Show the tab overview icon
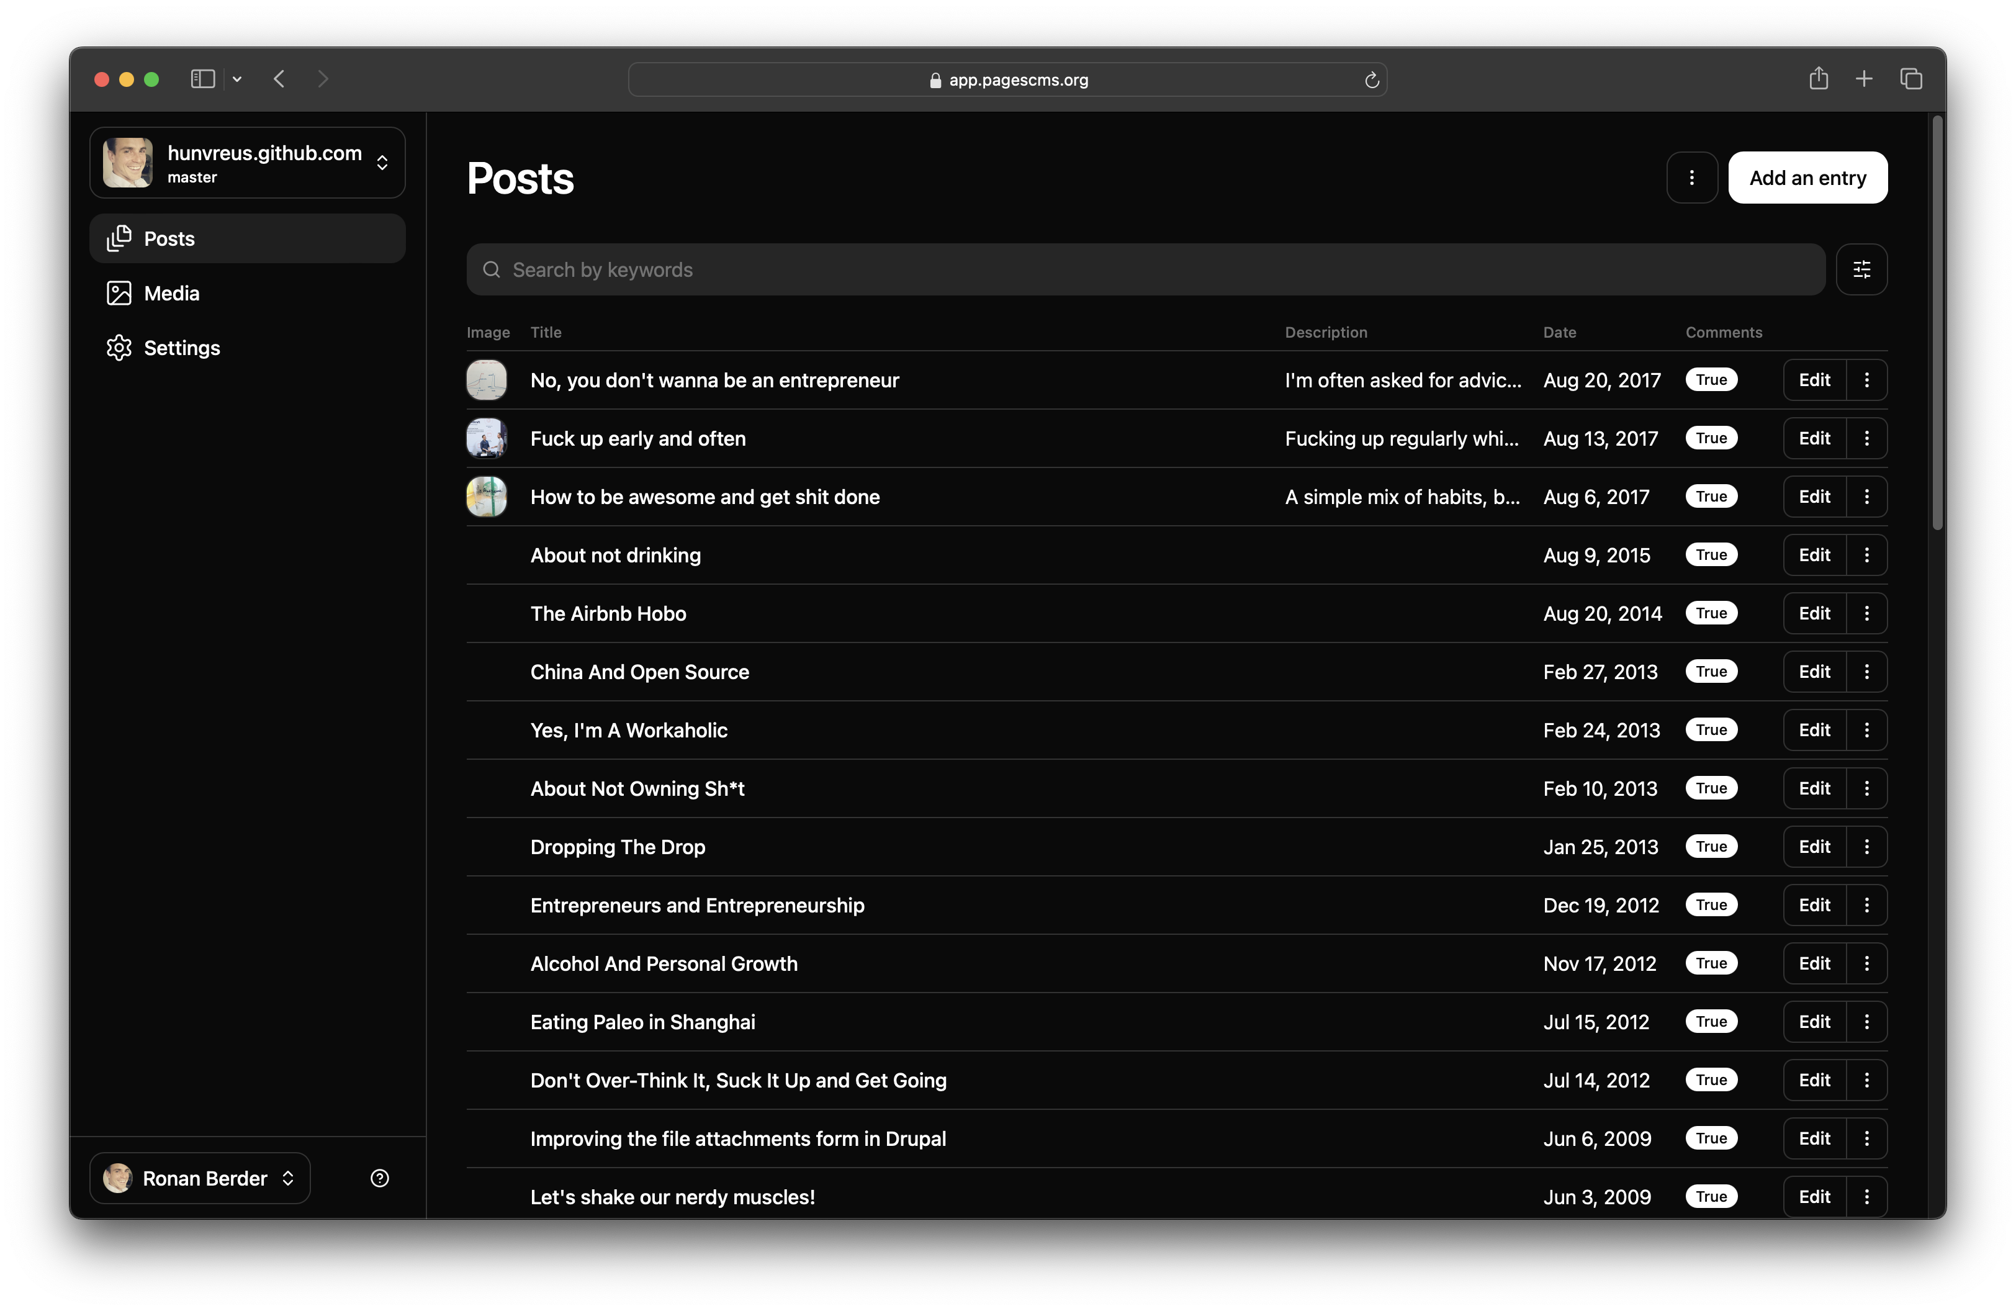This screenshot has width=2016, height=1311. click(1910, 79)
